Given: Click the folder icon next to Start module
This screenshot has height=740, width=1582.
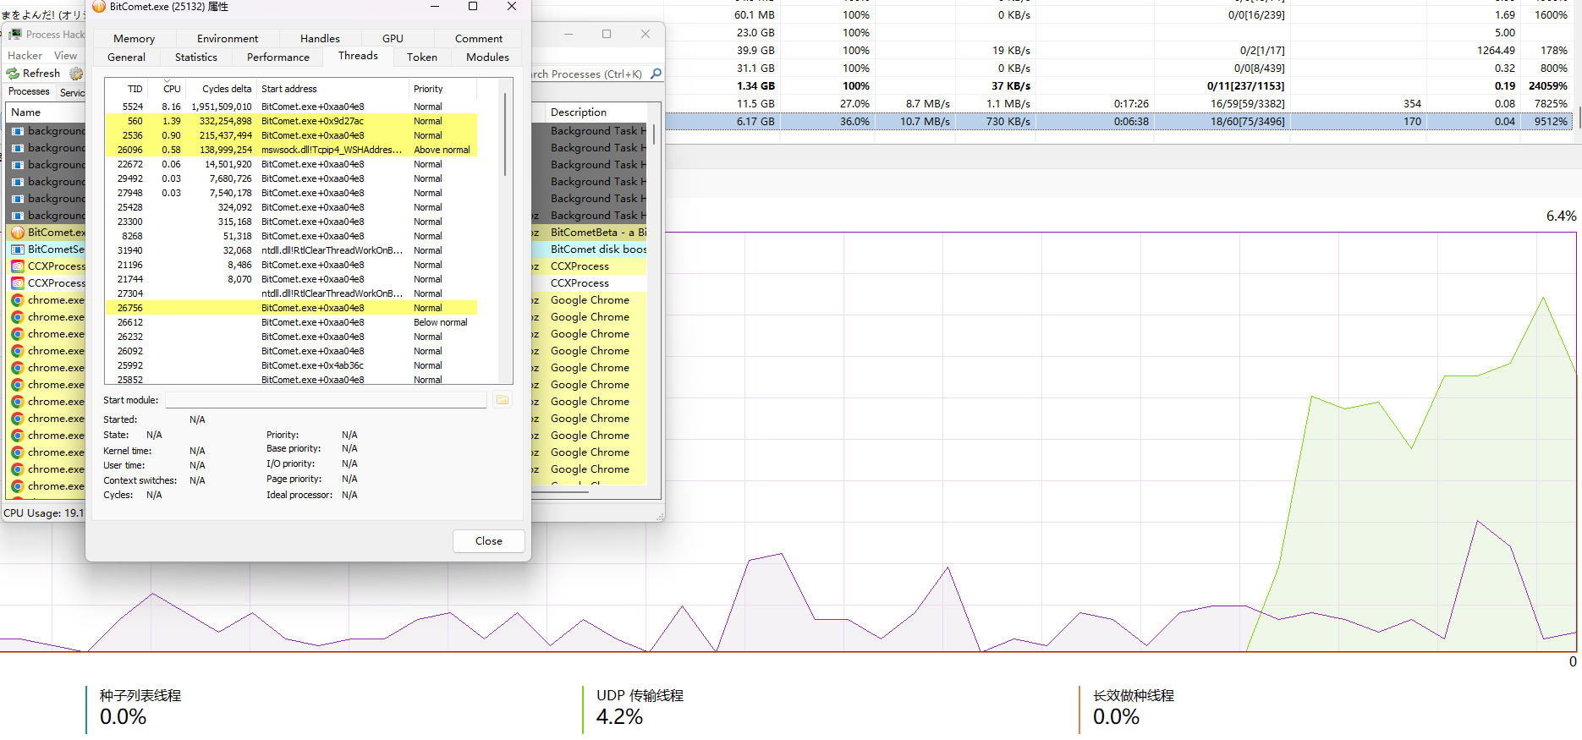Looking at the screenshot, I should (x=503, y=400).
